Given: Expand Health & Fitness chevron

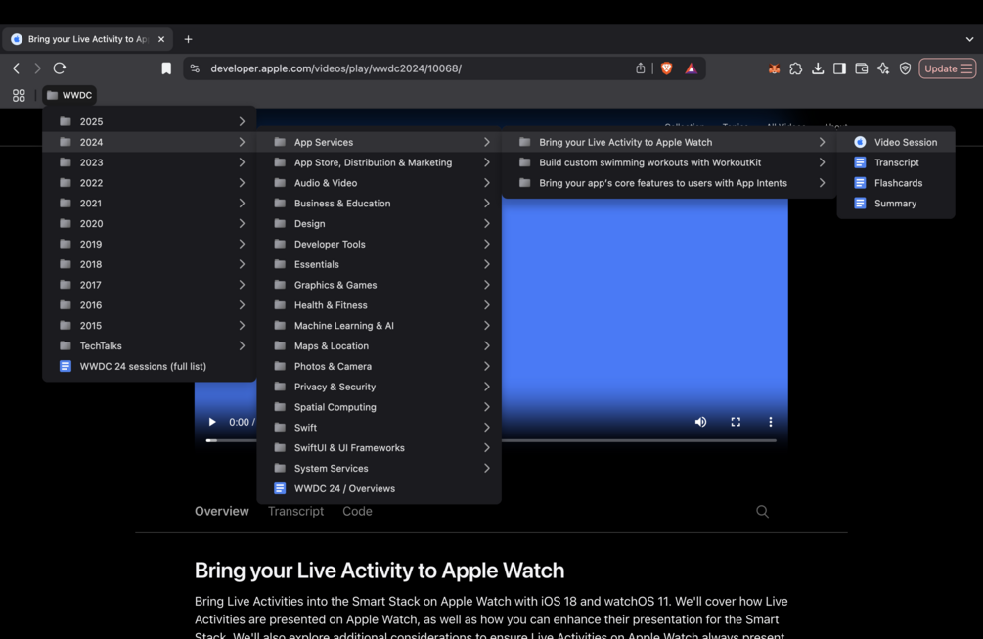Looking at the screenshot, I should [486, 305].
